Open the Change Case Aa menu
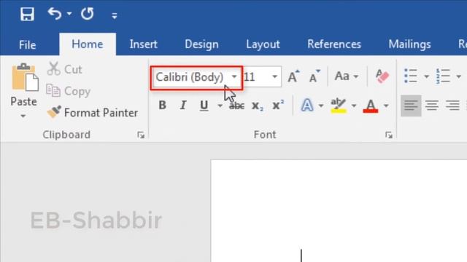Screen dimensions: 467x262 pos(346,76)
